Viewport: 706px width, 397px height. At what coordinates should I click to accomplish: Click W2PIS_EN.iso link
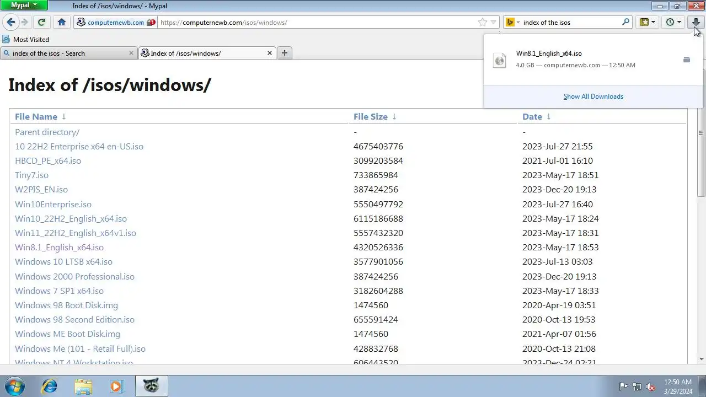click(x=41, y=190)
